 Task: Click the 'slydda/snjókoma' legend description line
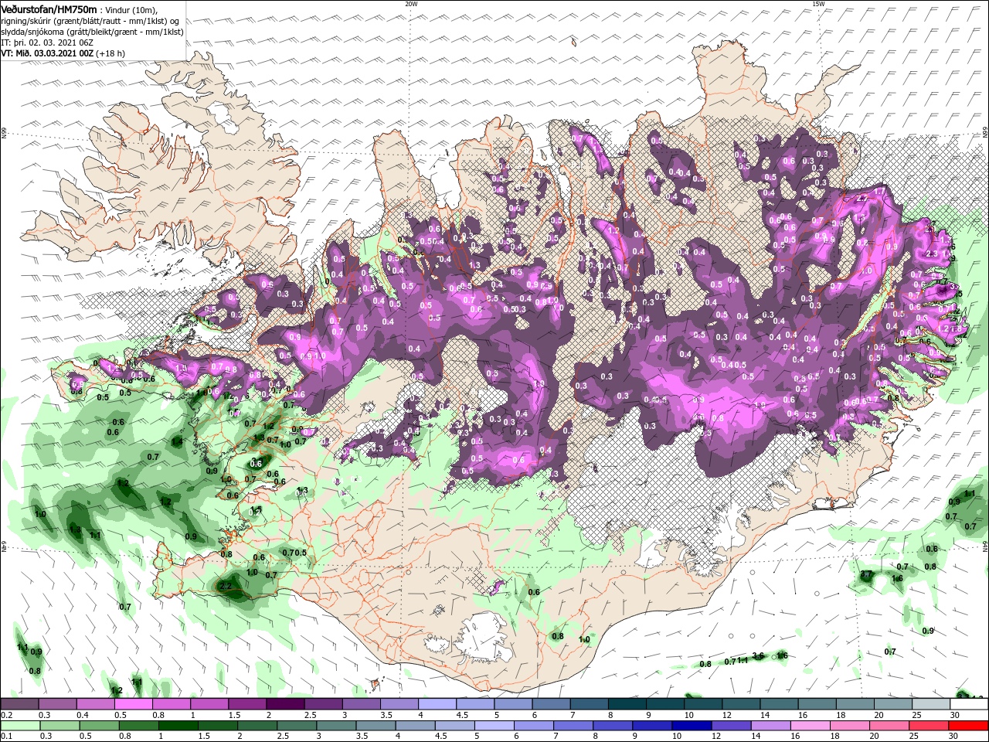[x=92, y=32]
